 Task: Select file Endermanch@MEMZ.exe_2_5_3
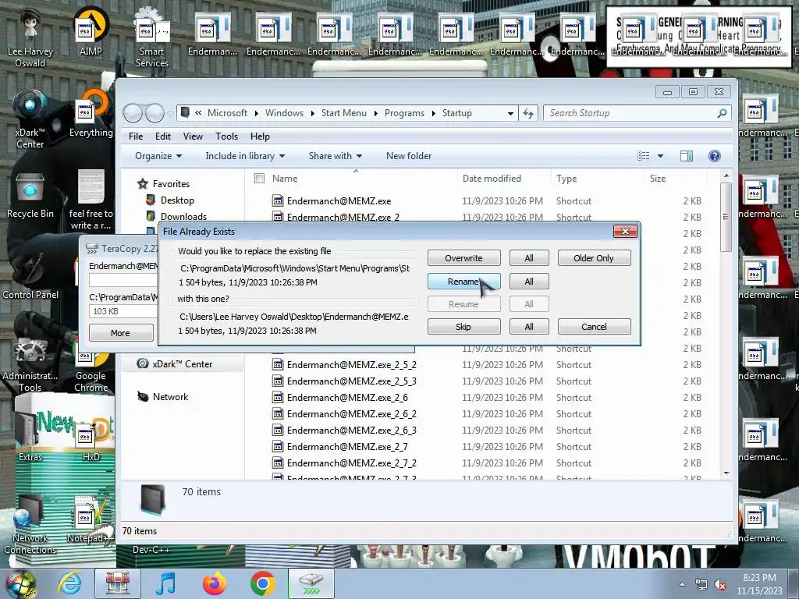tap(352, 381)
